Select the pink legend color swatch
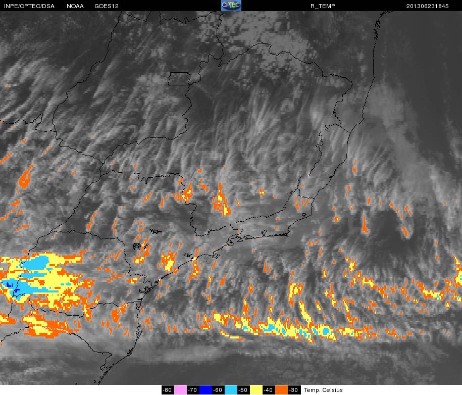462x395 pixels. (x=180, y=390)
